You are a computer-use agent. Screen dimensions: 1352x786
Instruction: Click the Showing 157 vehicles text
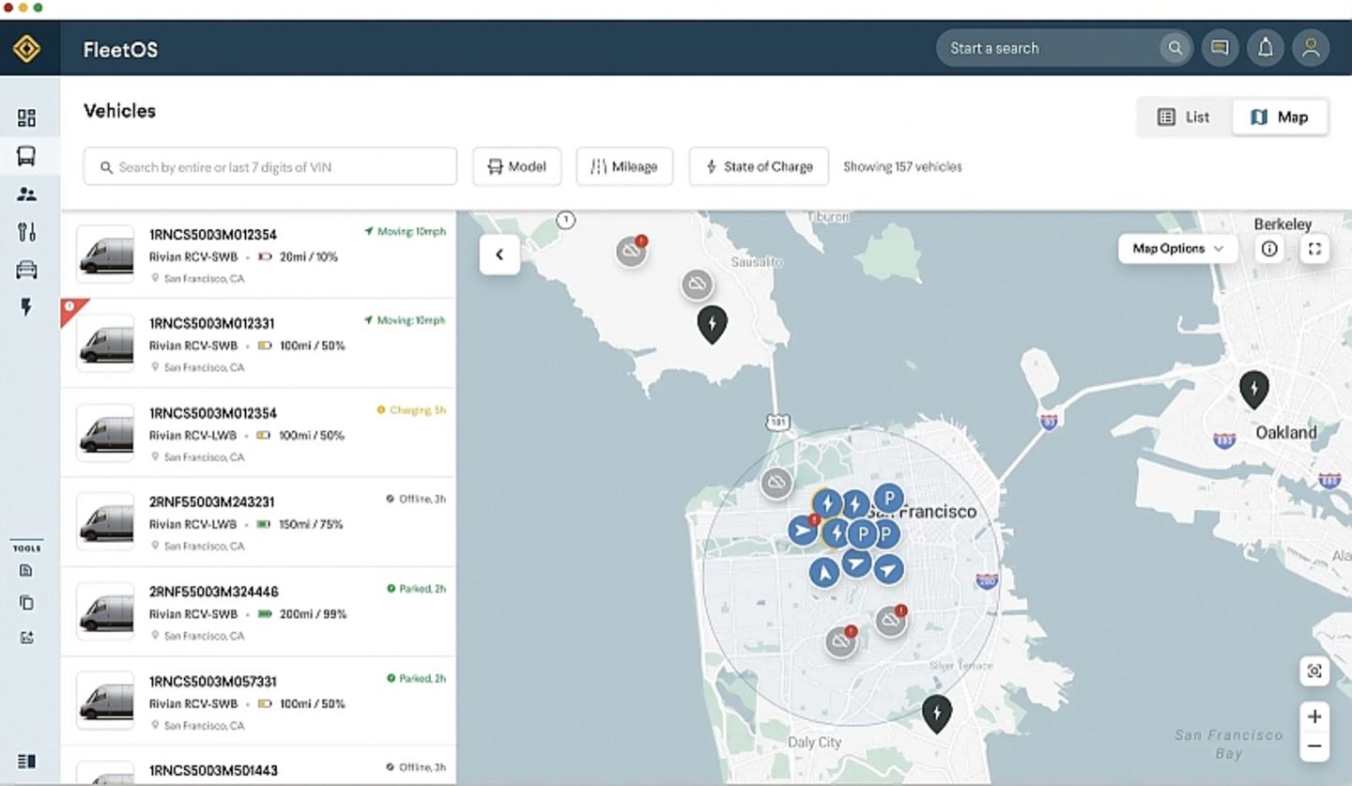(x=902, y=166)
